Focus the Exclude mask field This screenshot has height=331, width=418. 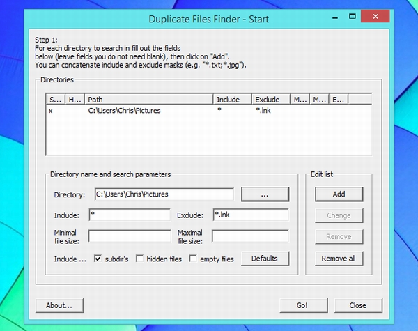coord(251,215)
